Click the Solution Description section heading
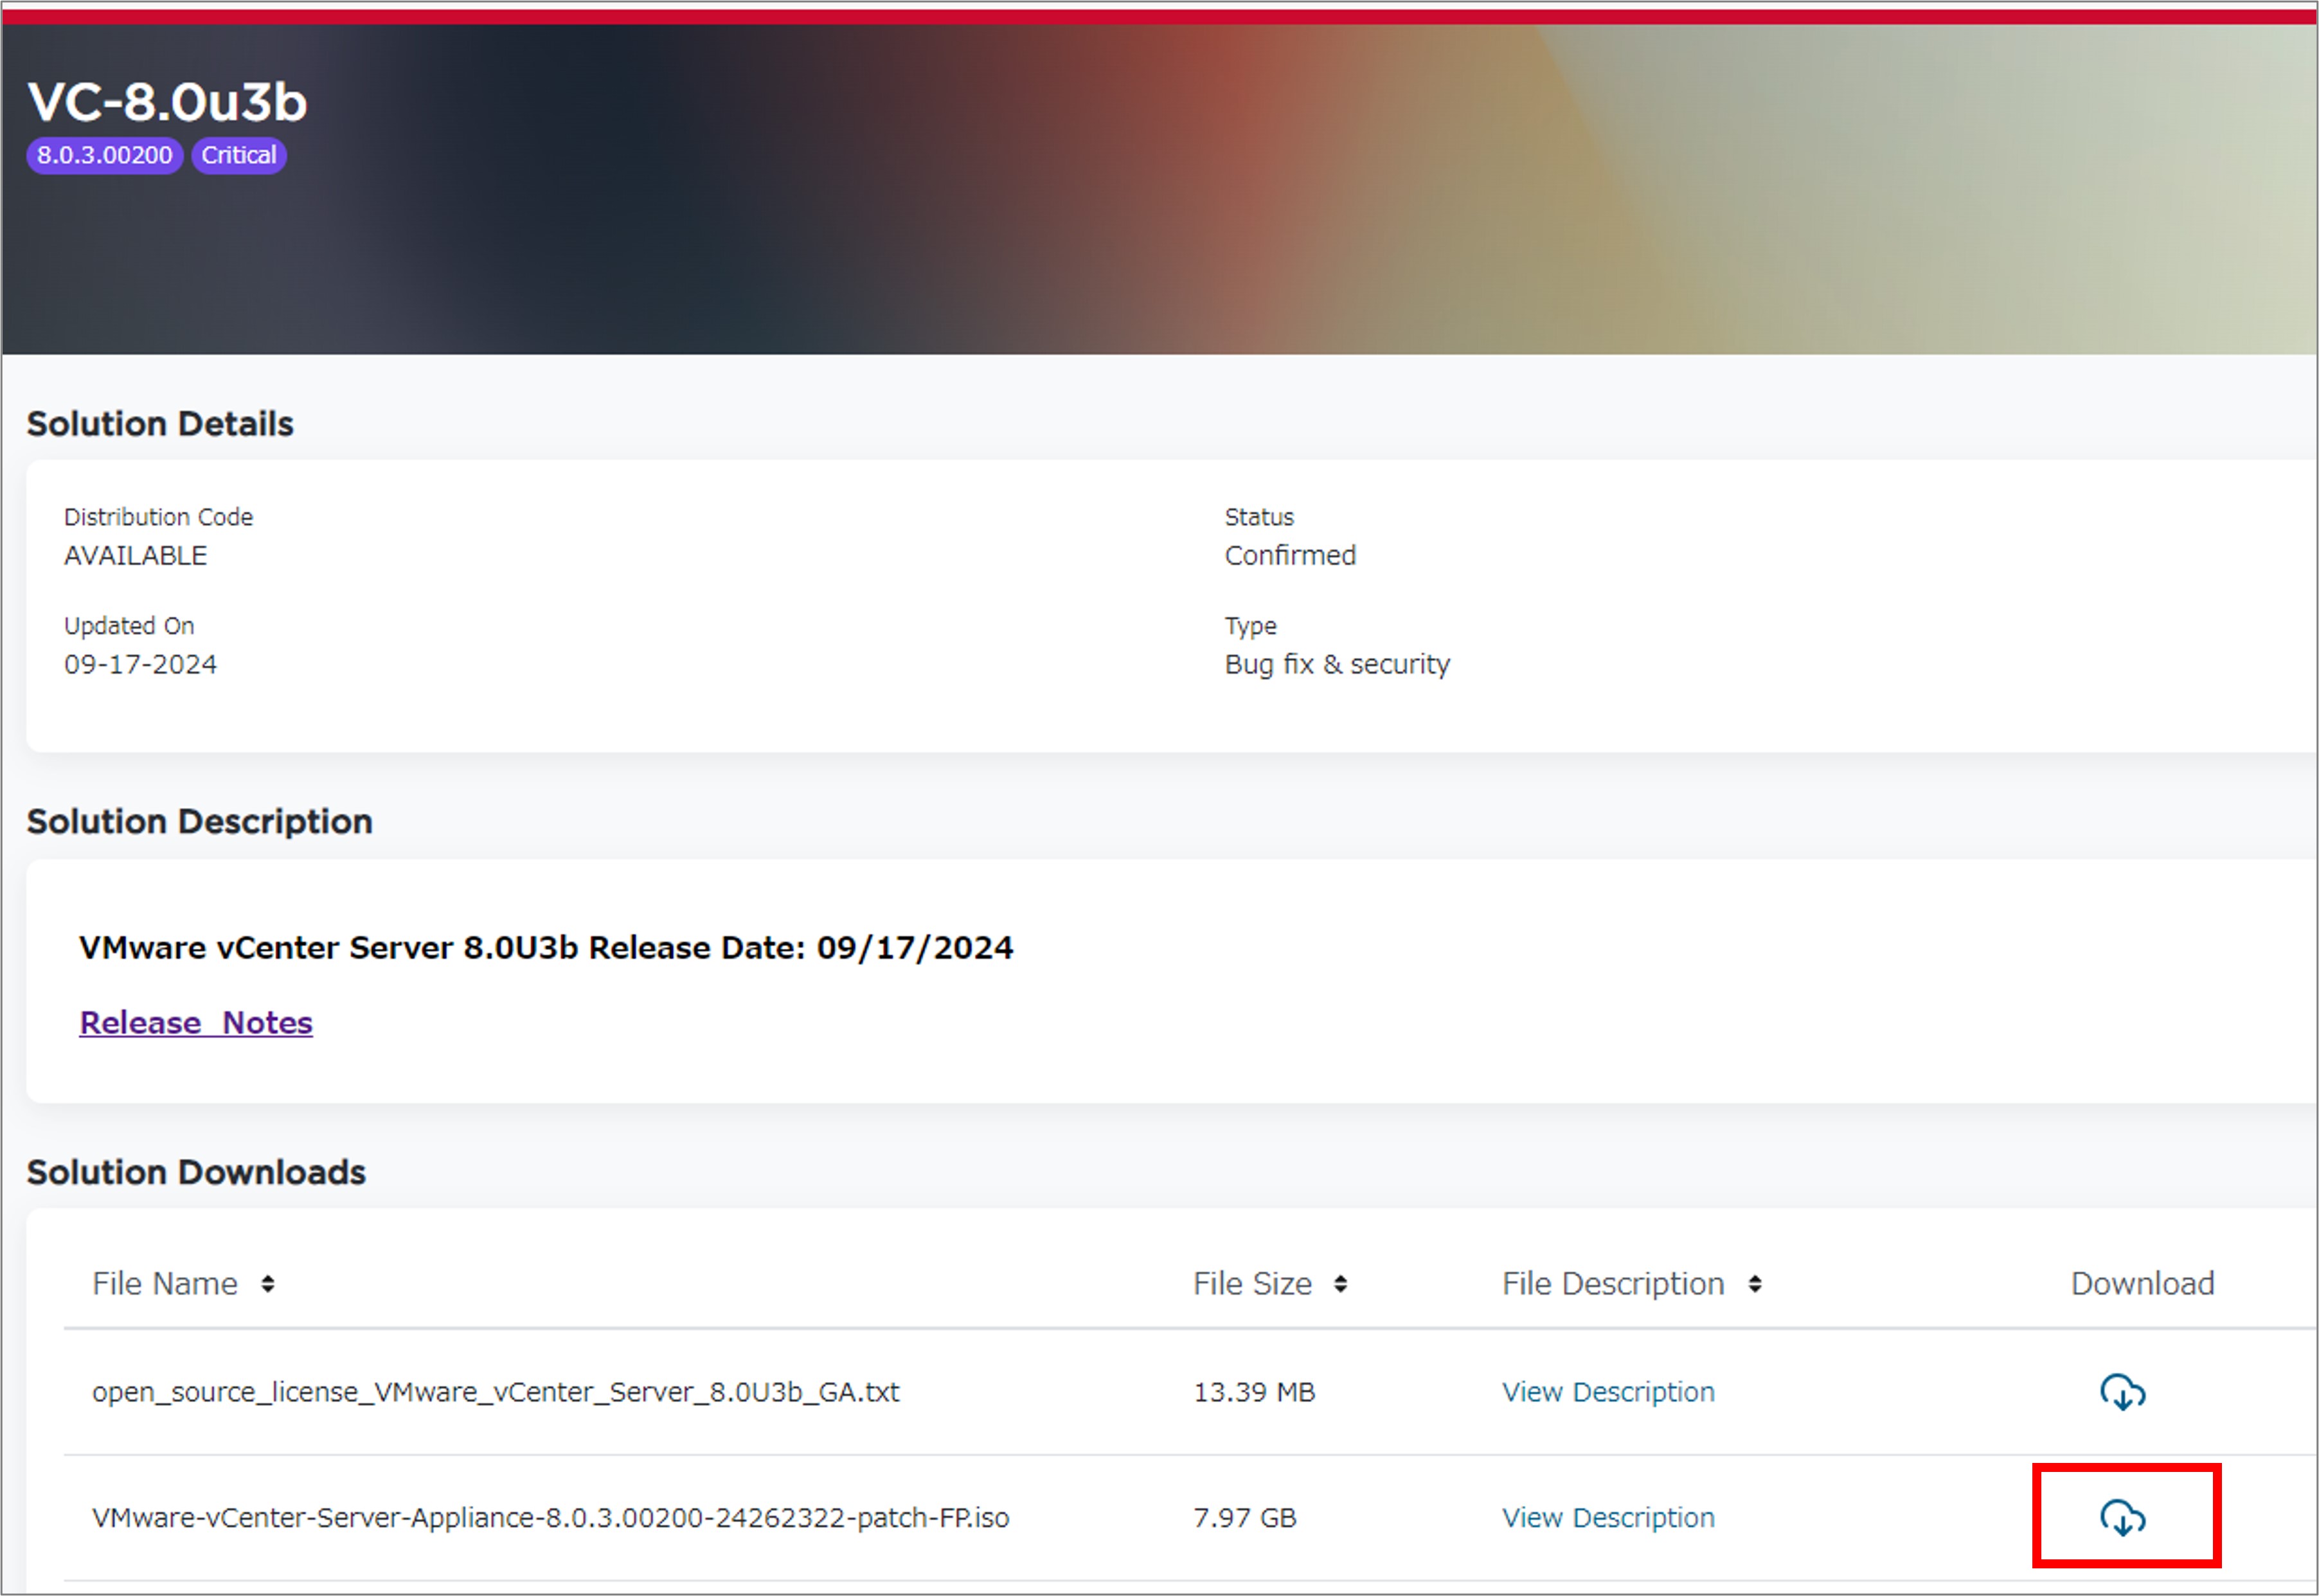Viewport: 2319px width, 1596px height. (x=200, y=822)
